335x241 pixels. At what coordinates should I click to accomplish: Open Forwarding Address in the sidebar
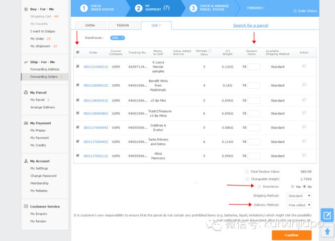(44, 69)
